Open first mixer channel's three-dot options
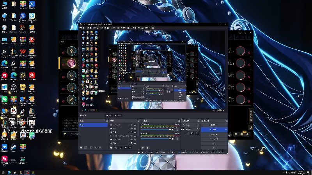The width and height of the screenshot is (312, 175). (177, 130)
